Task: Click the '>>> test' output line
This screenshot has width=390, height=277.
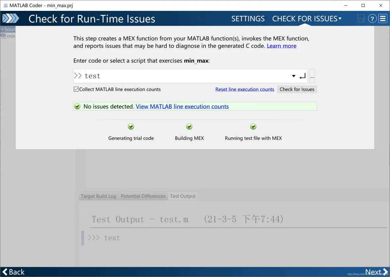Action: coord(104,238)
